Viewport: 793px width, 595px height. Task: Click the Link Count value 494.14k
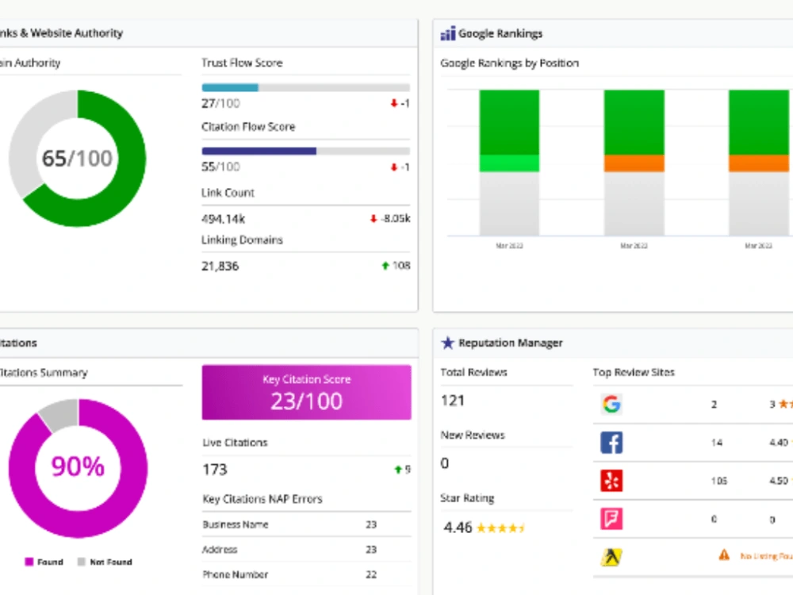click(x=223, y=219)
